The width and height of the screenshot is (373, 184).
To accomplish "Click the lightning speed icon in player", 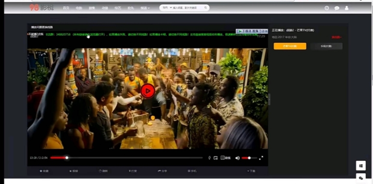I will click(209, 158).
